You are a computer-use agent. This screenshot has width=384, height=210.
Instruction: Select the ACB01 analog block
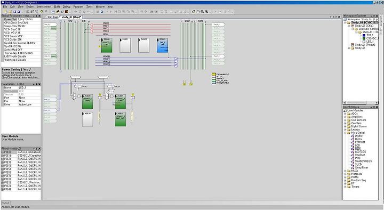[120, 102]
